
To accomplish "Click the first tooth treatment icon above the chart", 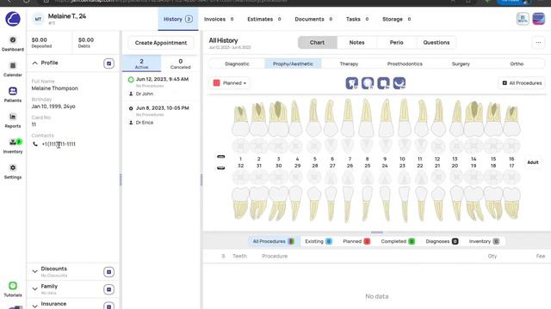I will click(352, 83).
